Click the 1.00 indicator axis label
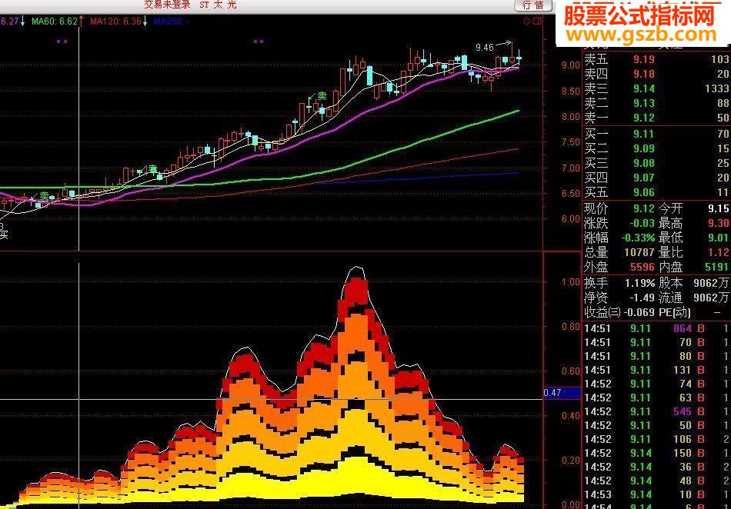Image resolution: width=731 pixels, height=509 pixels. coord(571,281)
